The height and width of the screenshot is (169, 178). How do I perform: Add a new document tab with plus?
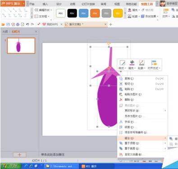(x=111, y=24)
